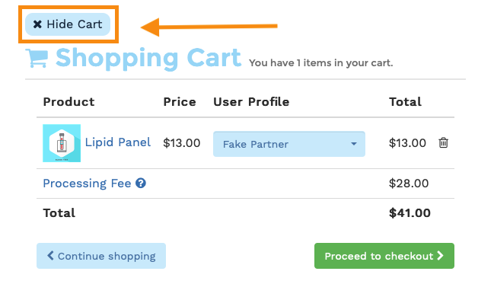Click the Price column header
The image size is (494, 300).
180,102
